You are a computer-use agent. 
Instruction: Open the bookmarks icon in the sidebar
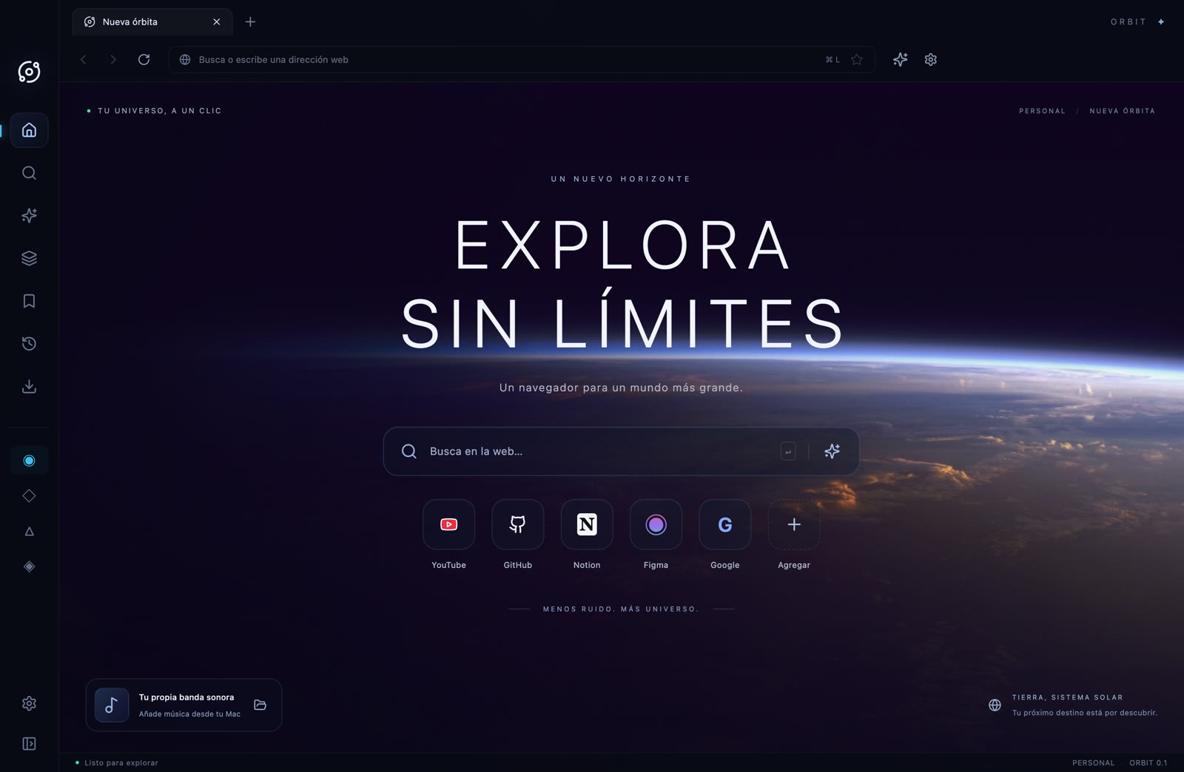29,301
